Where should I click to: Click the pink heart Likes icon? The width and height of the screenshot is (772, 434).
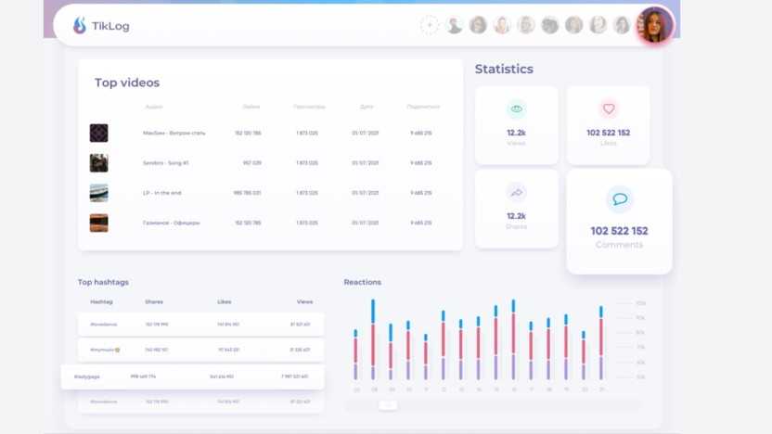(x=609, y=109)
